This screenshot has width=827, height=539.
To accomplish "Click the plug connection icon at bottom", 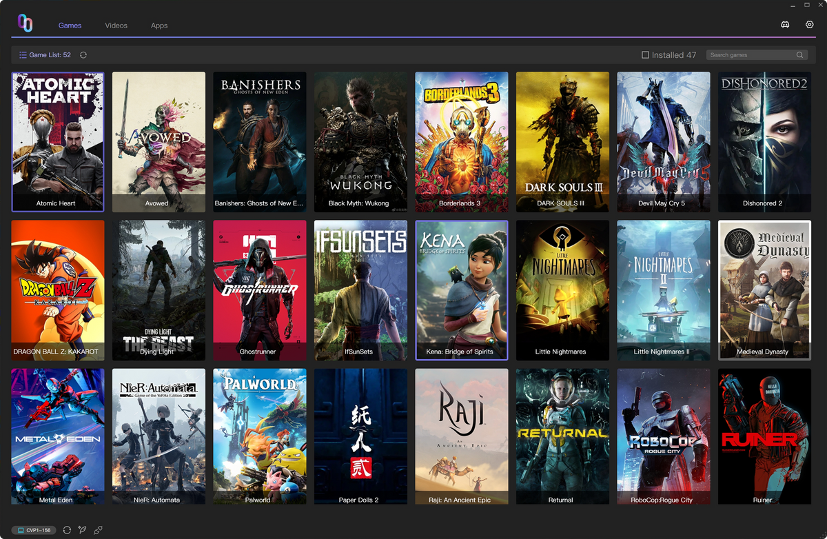I will point(99,530).
